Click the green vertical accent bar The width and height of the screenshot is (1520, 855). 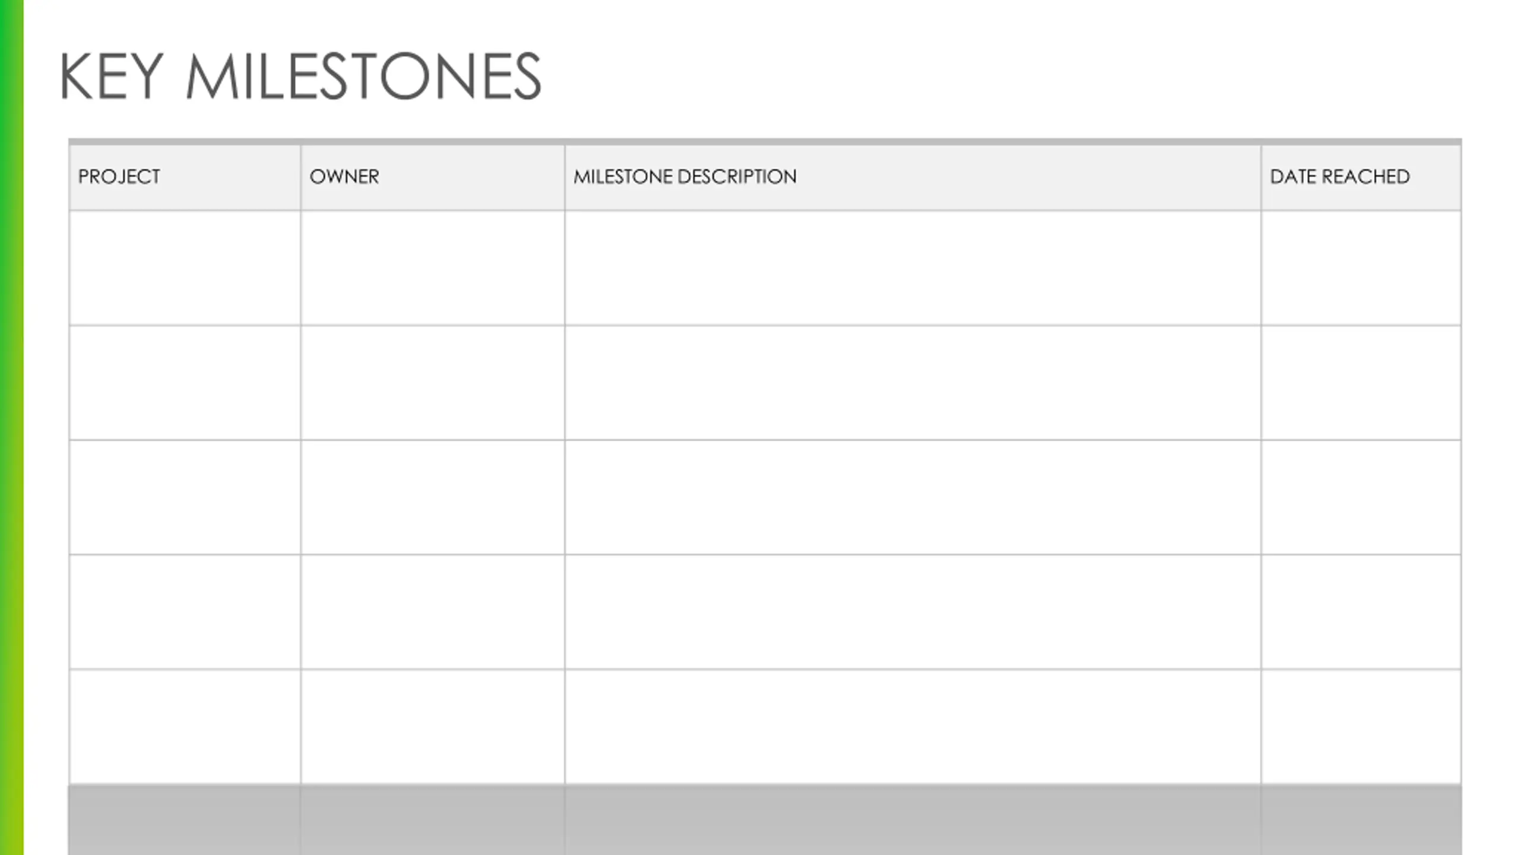click(12, 427)
